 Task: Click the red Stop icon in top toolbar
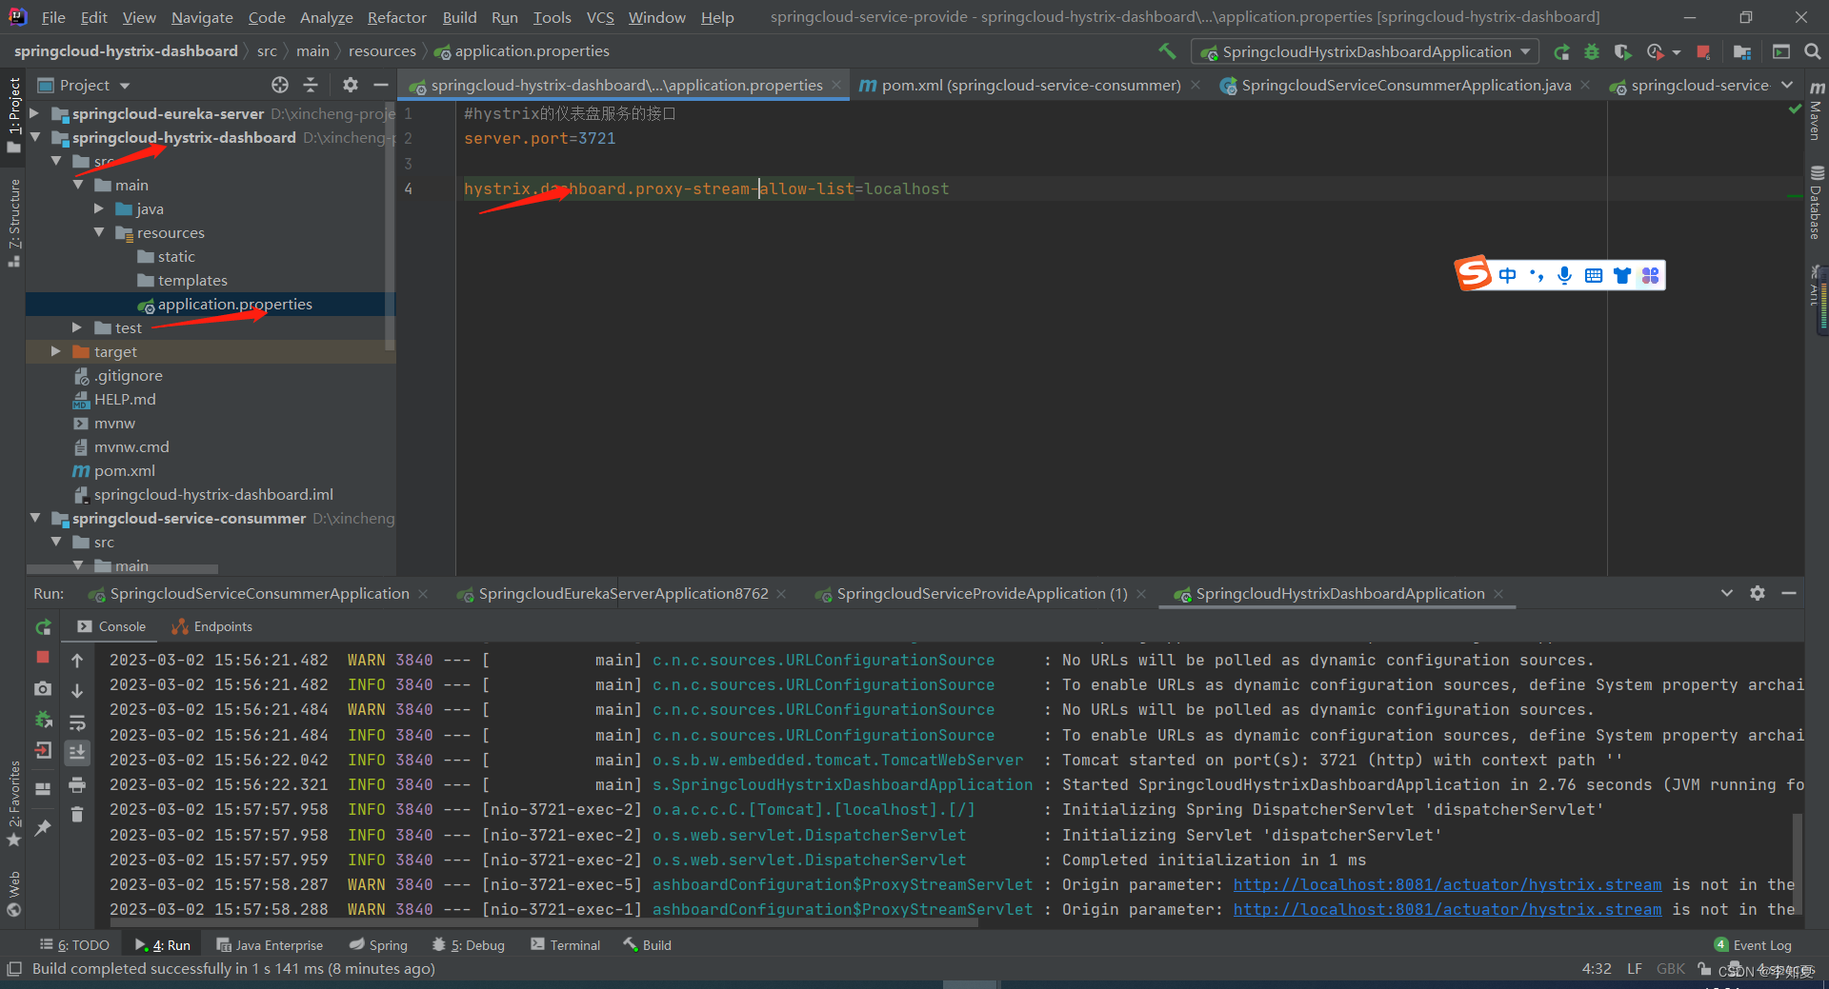point(1703,52)
